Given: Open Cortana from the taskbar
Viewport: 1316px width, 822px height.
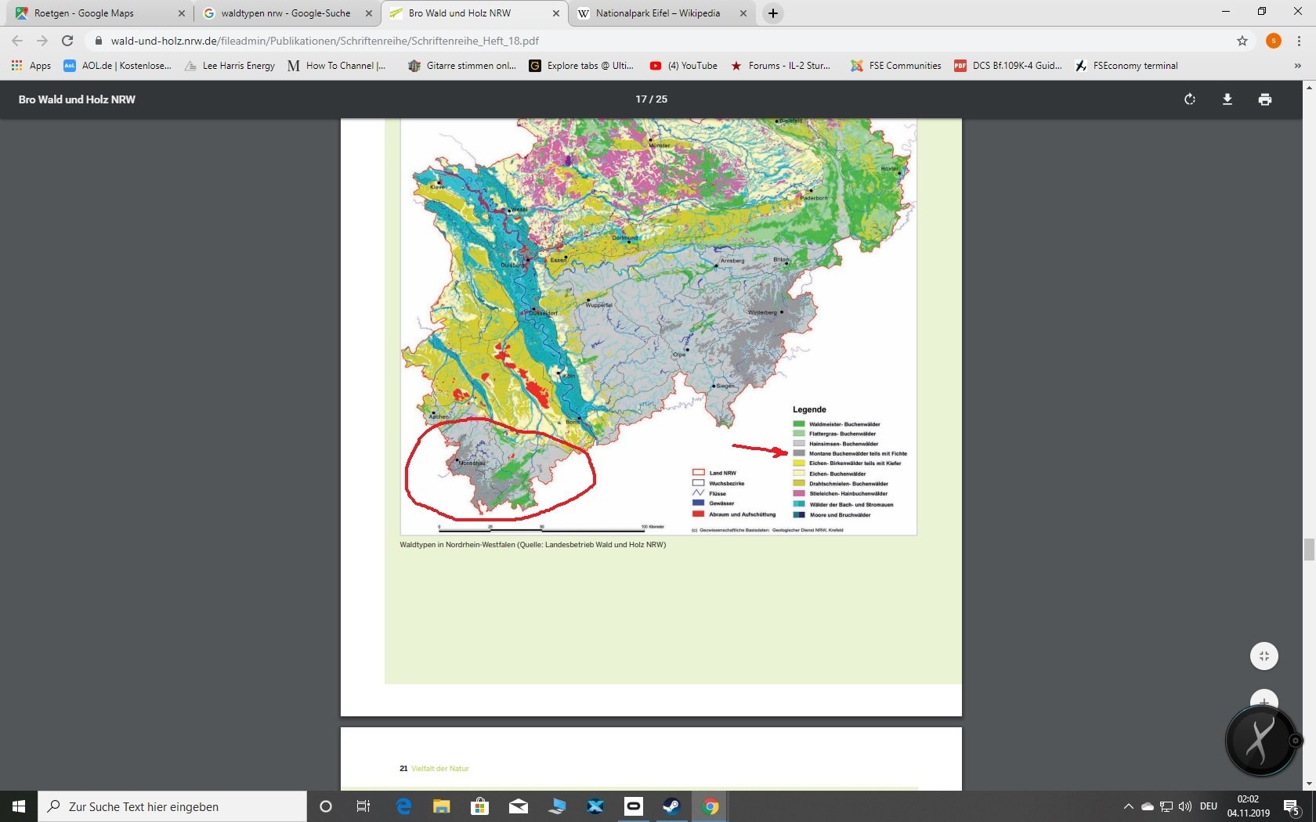Looking at the screenshot, I should click(x=326, y=806).
